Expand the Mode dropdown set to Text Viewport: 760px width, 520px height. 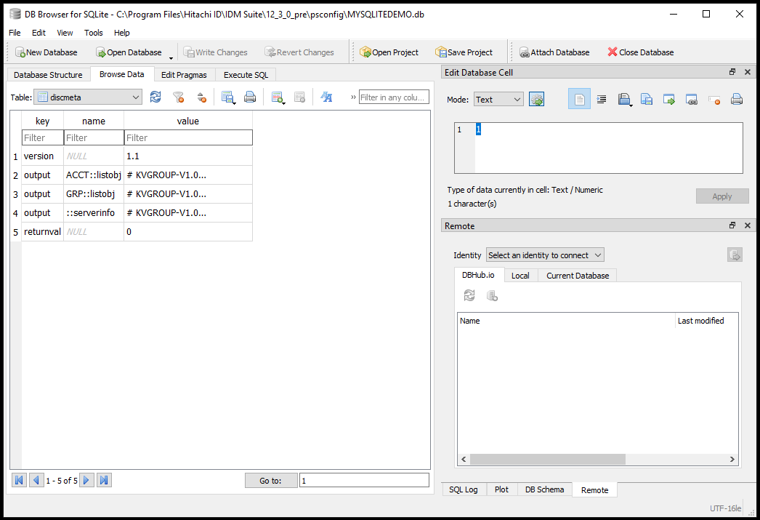coord(498,100)
